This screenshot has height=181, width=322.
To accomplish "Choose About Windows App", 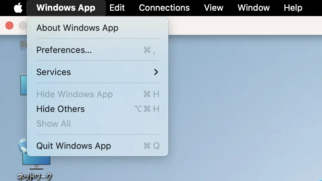I will tap(77, 28).
